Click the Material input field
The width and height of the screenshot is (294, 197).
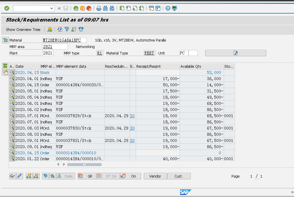click(64, 40)
